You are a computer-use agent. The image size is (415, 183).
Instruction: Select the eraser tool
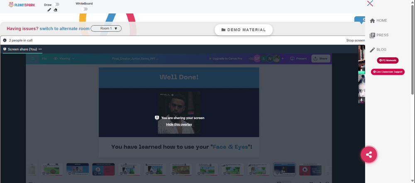pyautogui.click(x=55, y=10)
